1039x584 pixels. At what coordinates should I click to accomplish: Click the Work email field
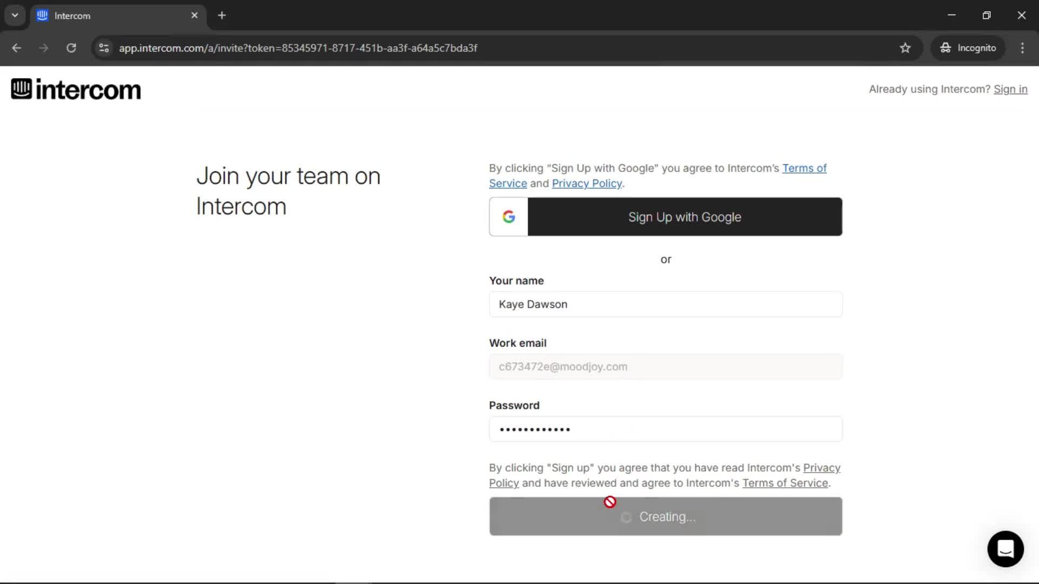tap(666, 367)
